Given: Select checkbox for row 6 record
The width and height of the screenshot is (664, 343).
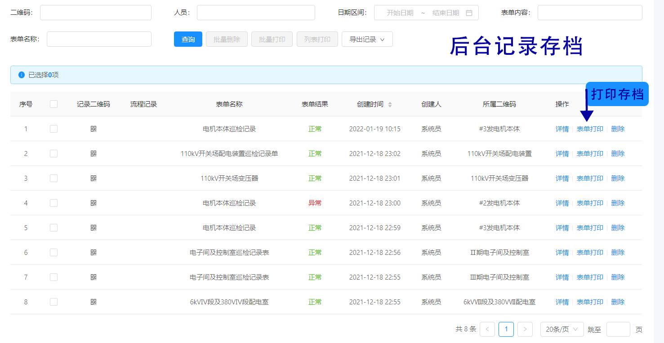Looking at the screenshot, I should [53, 253].
